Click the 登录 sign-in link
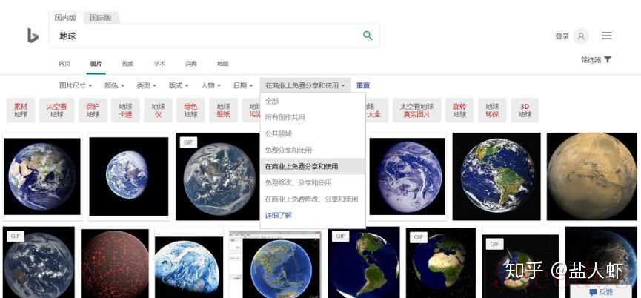The width and height of the screenshot is (641, 298). tap(562, 36)
